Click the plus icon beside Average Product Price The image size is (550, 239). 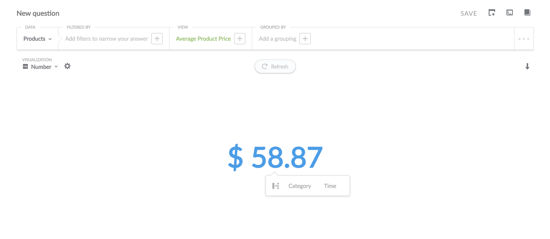(x=240, y=39)
